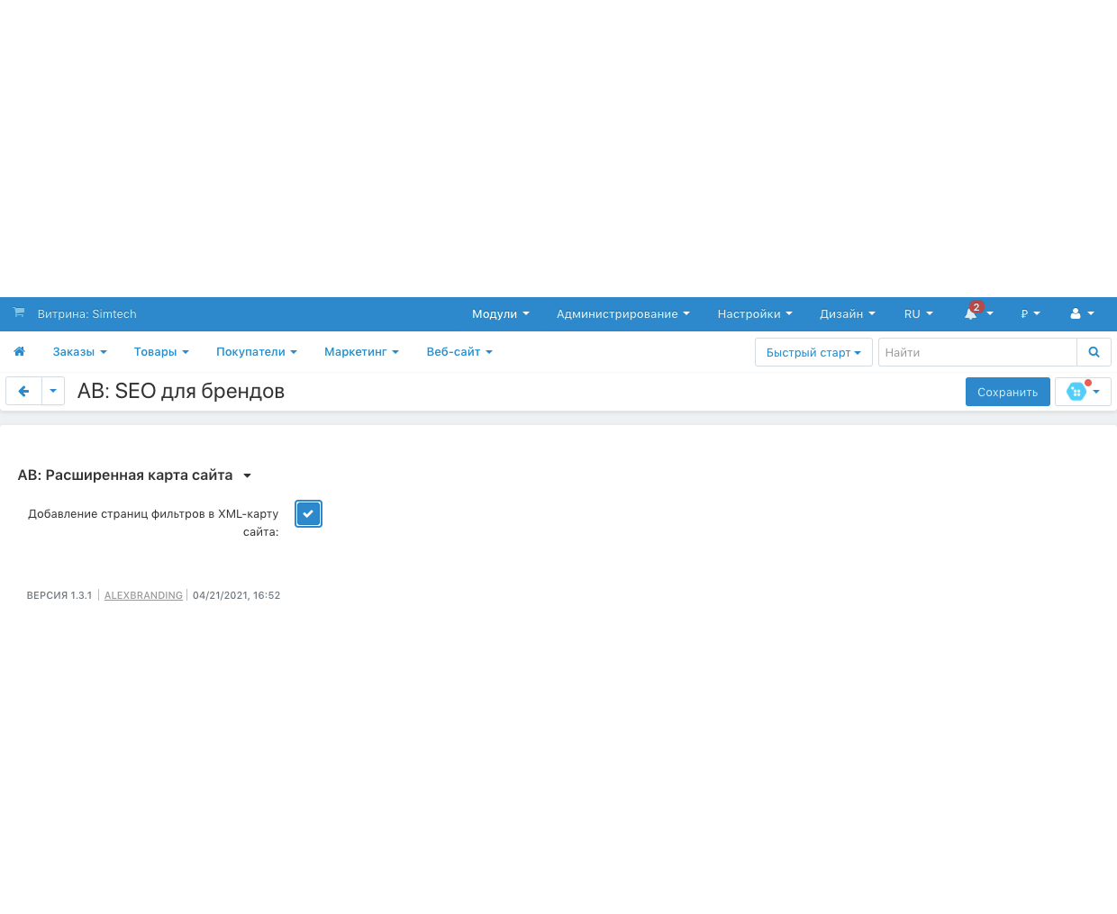Open the "Администрирование" menu

click(622, 314)
